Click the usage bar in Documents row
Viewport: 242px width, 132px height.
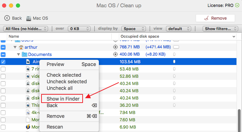pos(174,54)
